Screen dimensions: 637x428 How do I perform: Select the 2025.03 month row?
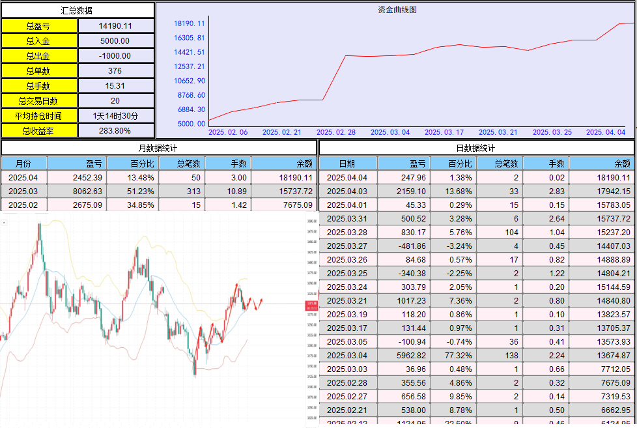[158, 191]
